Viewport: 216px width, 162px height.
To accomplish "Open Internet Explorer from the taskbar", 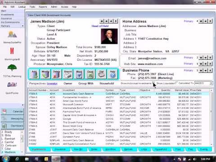I will [x=17, y=159].
